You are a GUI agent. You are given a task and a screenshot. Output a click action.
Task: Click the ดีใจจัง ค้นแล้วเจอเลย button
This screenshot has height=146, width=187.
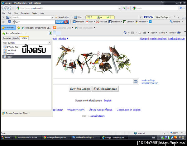pyautogui.click(x=105, y=89)
